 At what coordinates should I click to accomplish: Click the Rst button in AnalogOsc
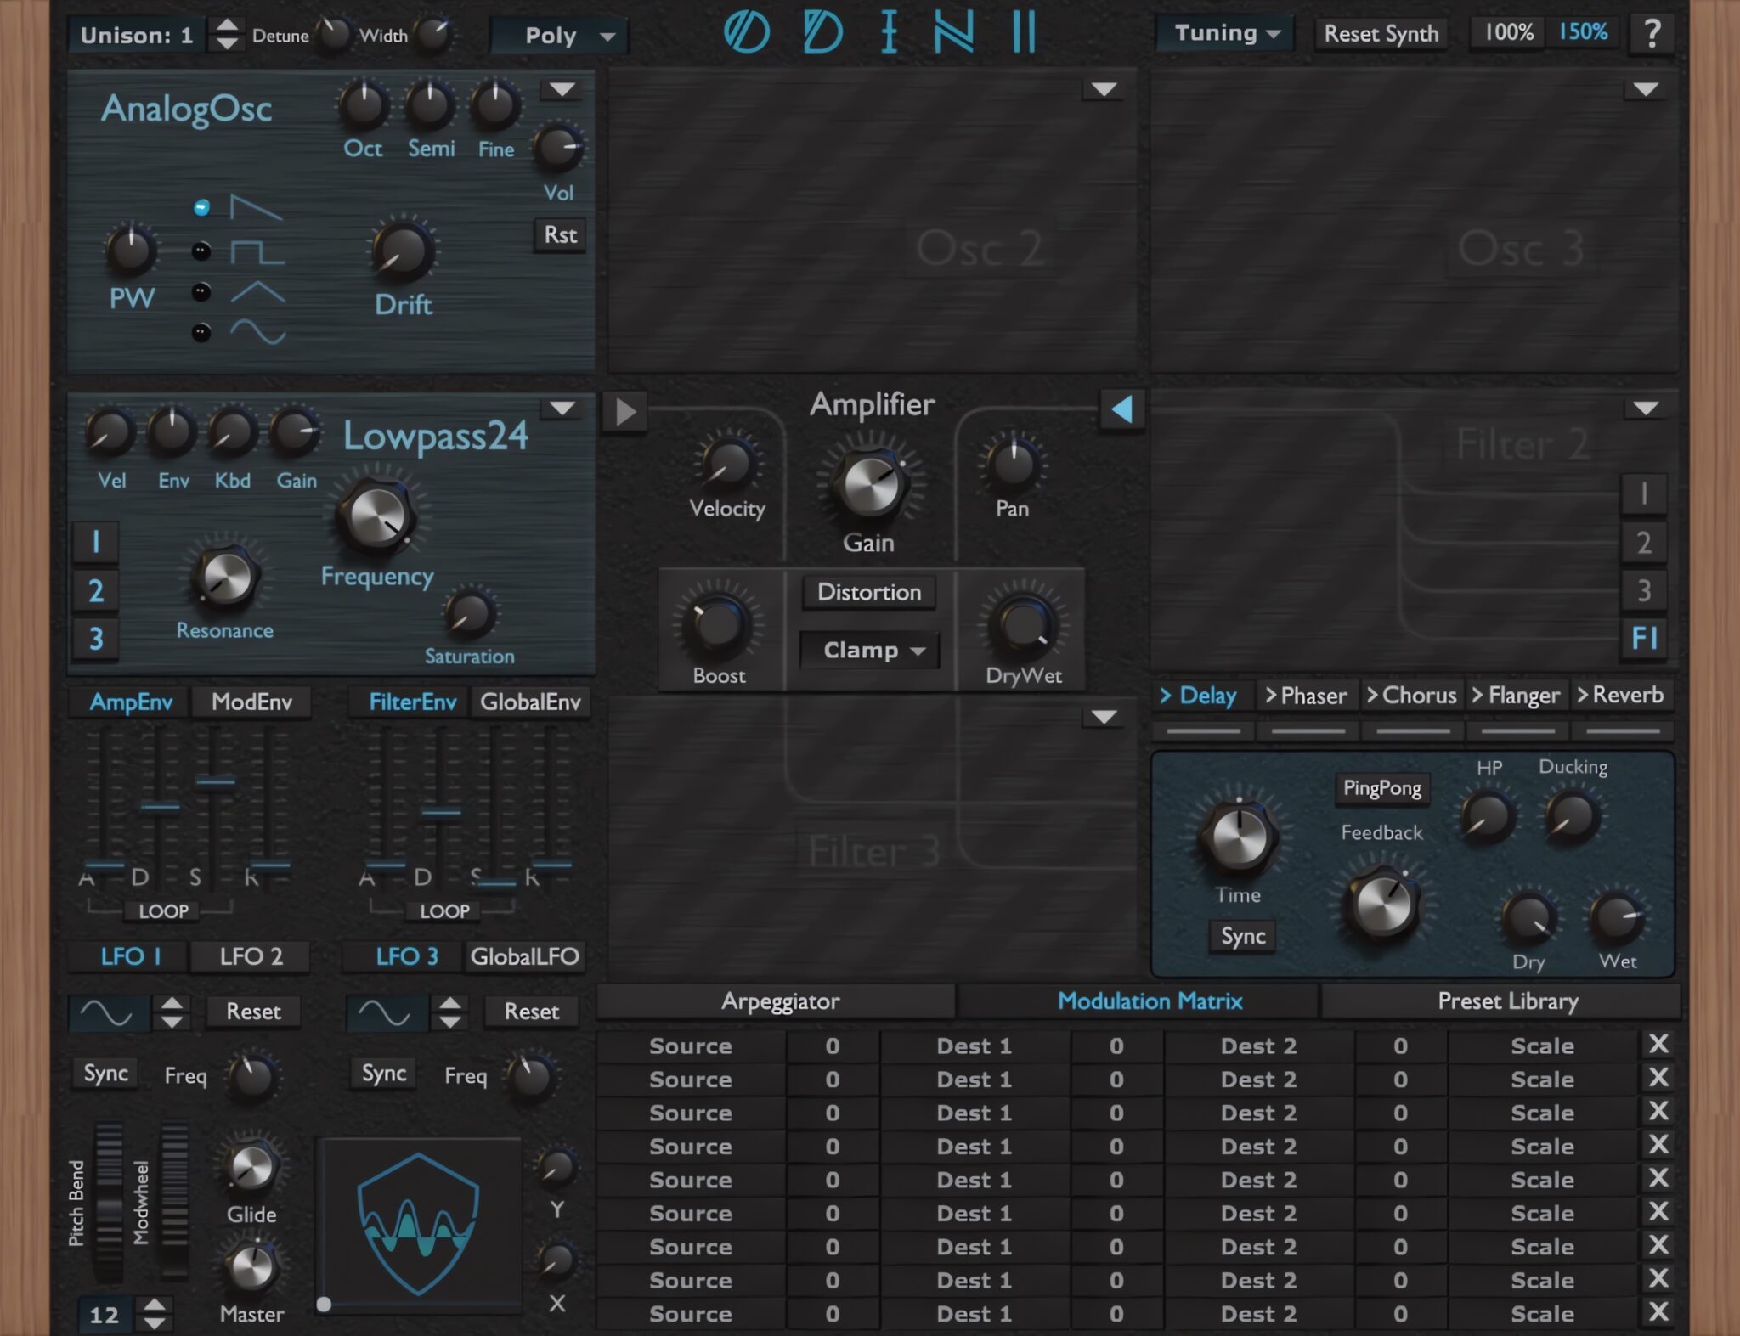tap(560, 235)
